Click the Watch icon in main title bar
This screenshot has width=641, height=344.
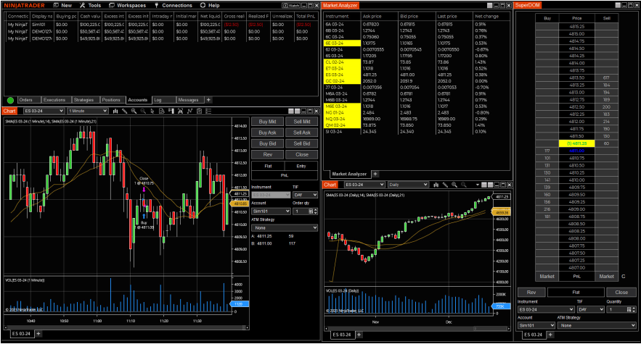tap(291, 5)
